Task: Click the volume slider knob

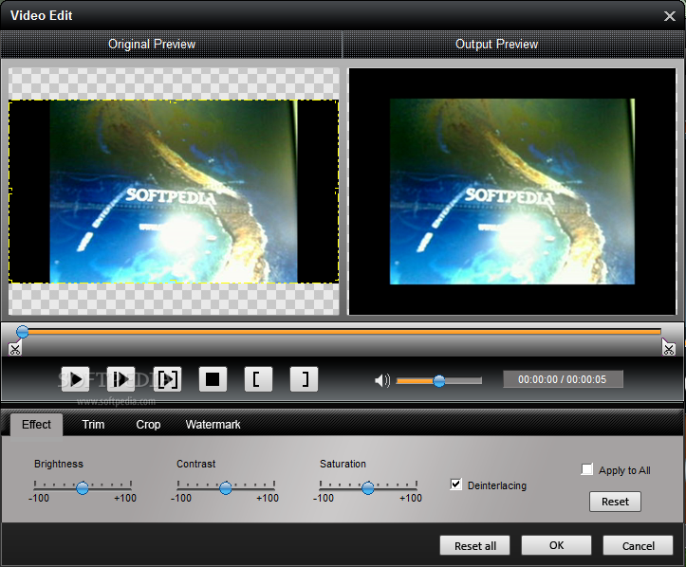Action: point(439,381)
